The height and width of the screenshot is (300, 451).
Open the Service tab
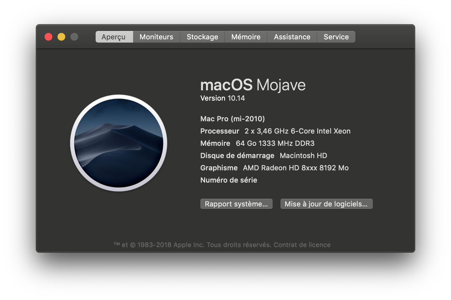tap(336, 37)
